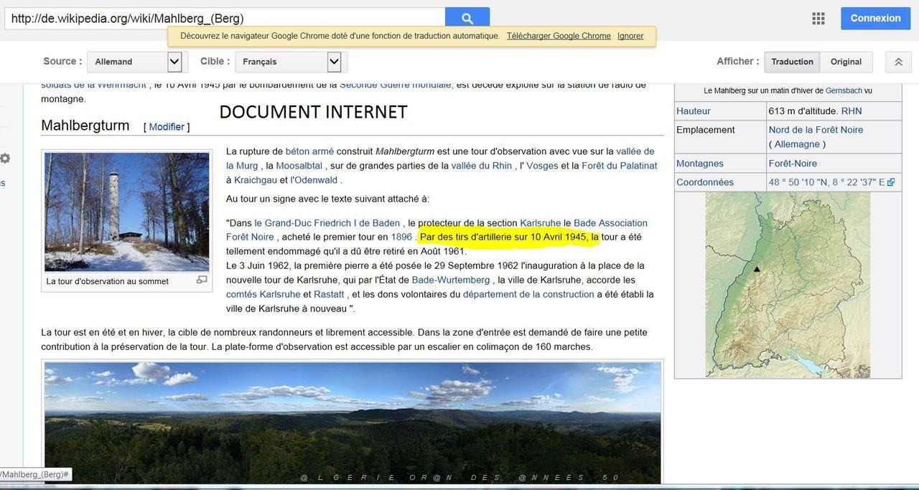Focus the URL input field
The image size is (919, 490).
tap(225, 18)
